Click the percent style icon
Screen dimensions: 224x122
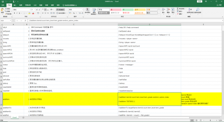pos(74,13)
